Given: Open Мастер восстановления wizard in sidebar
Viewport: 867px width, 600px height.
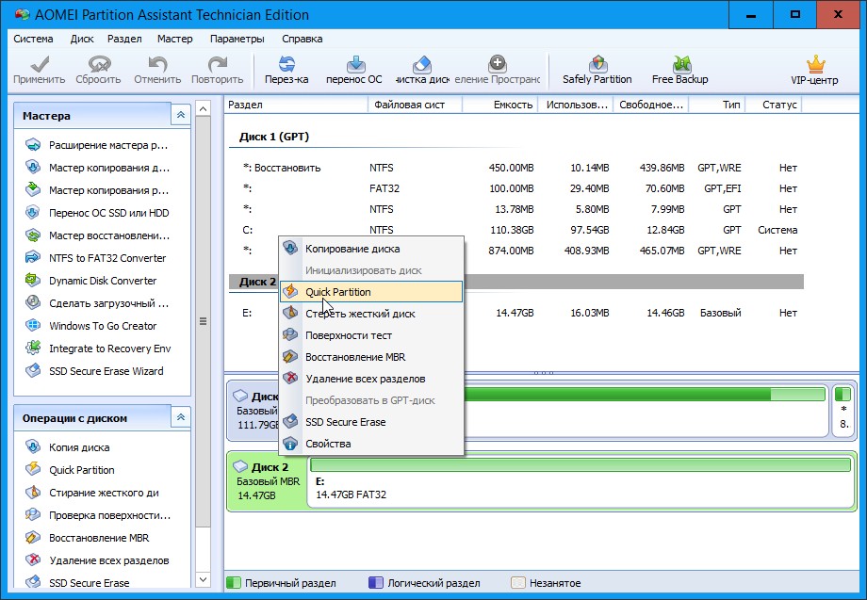Looking at the screenshot, I should [x=97, y=235].
